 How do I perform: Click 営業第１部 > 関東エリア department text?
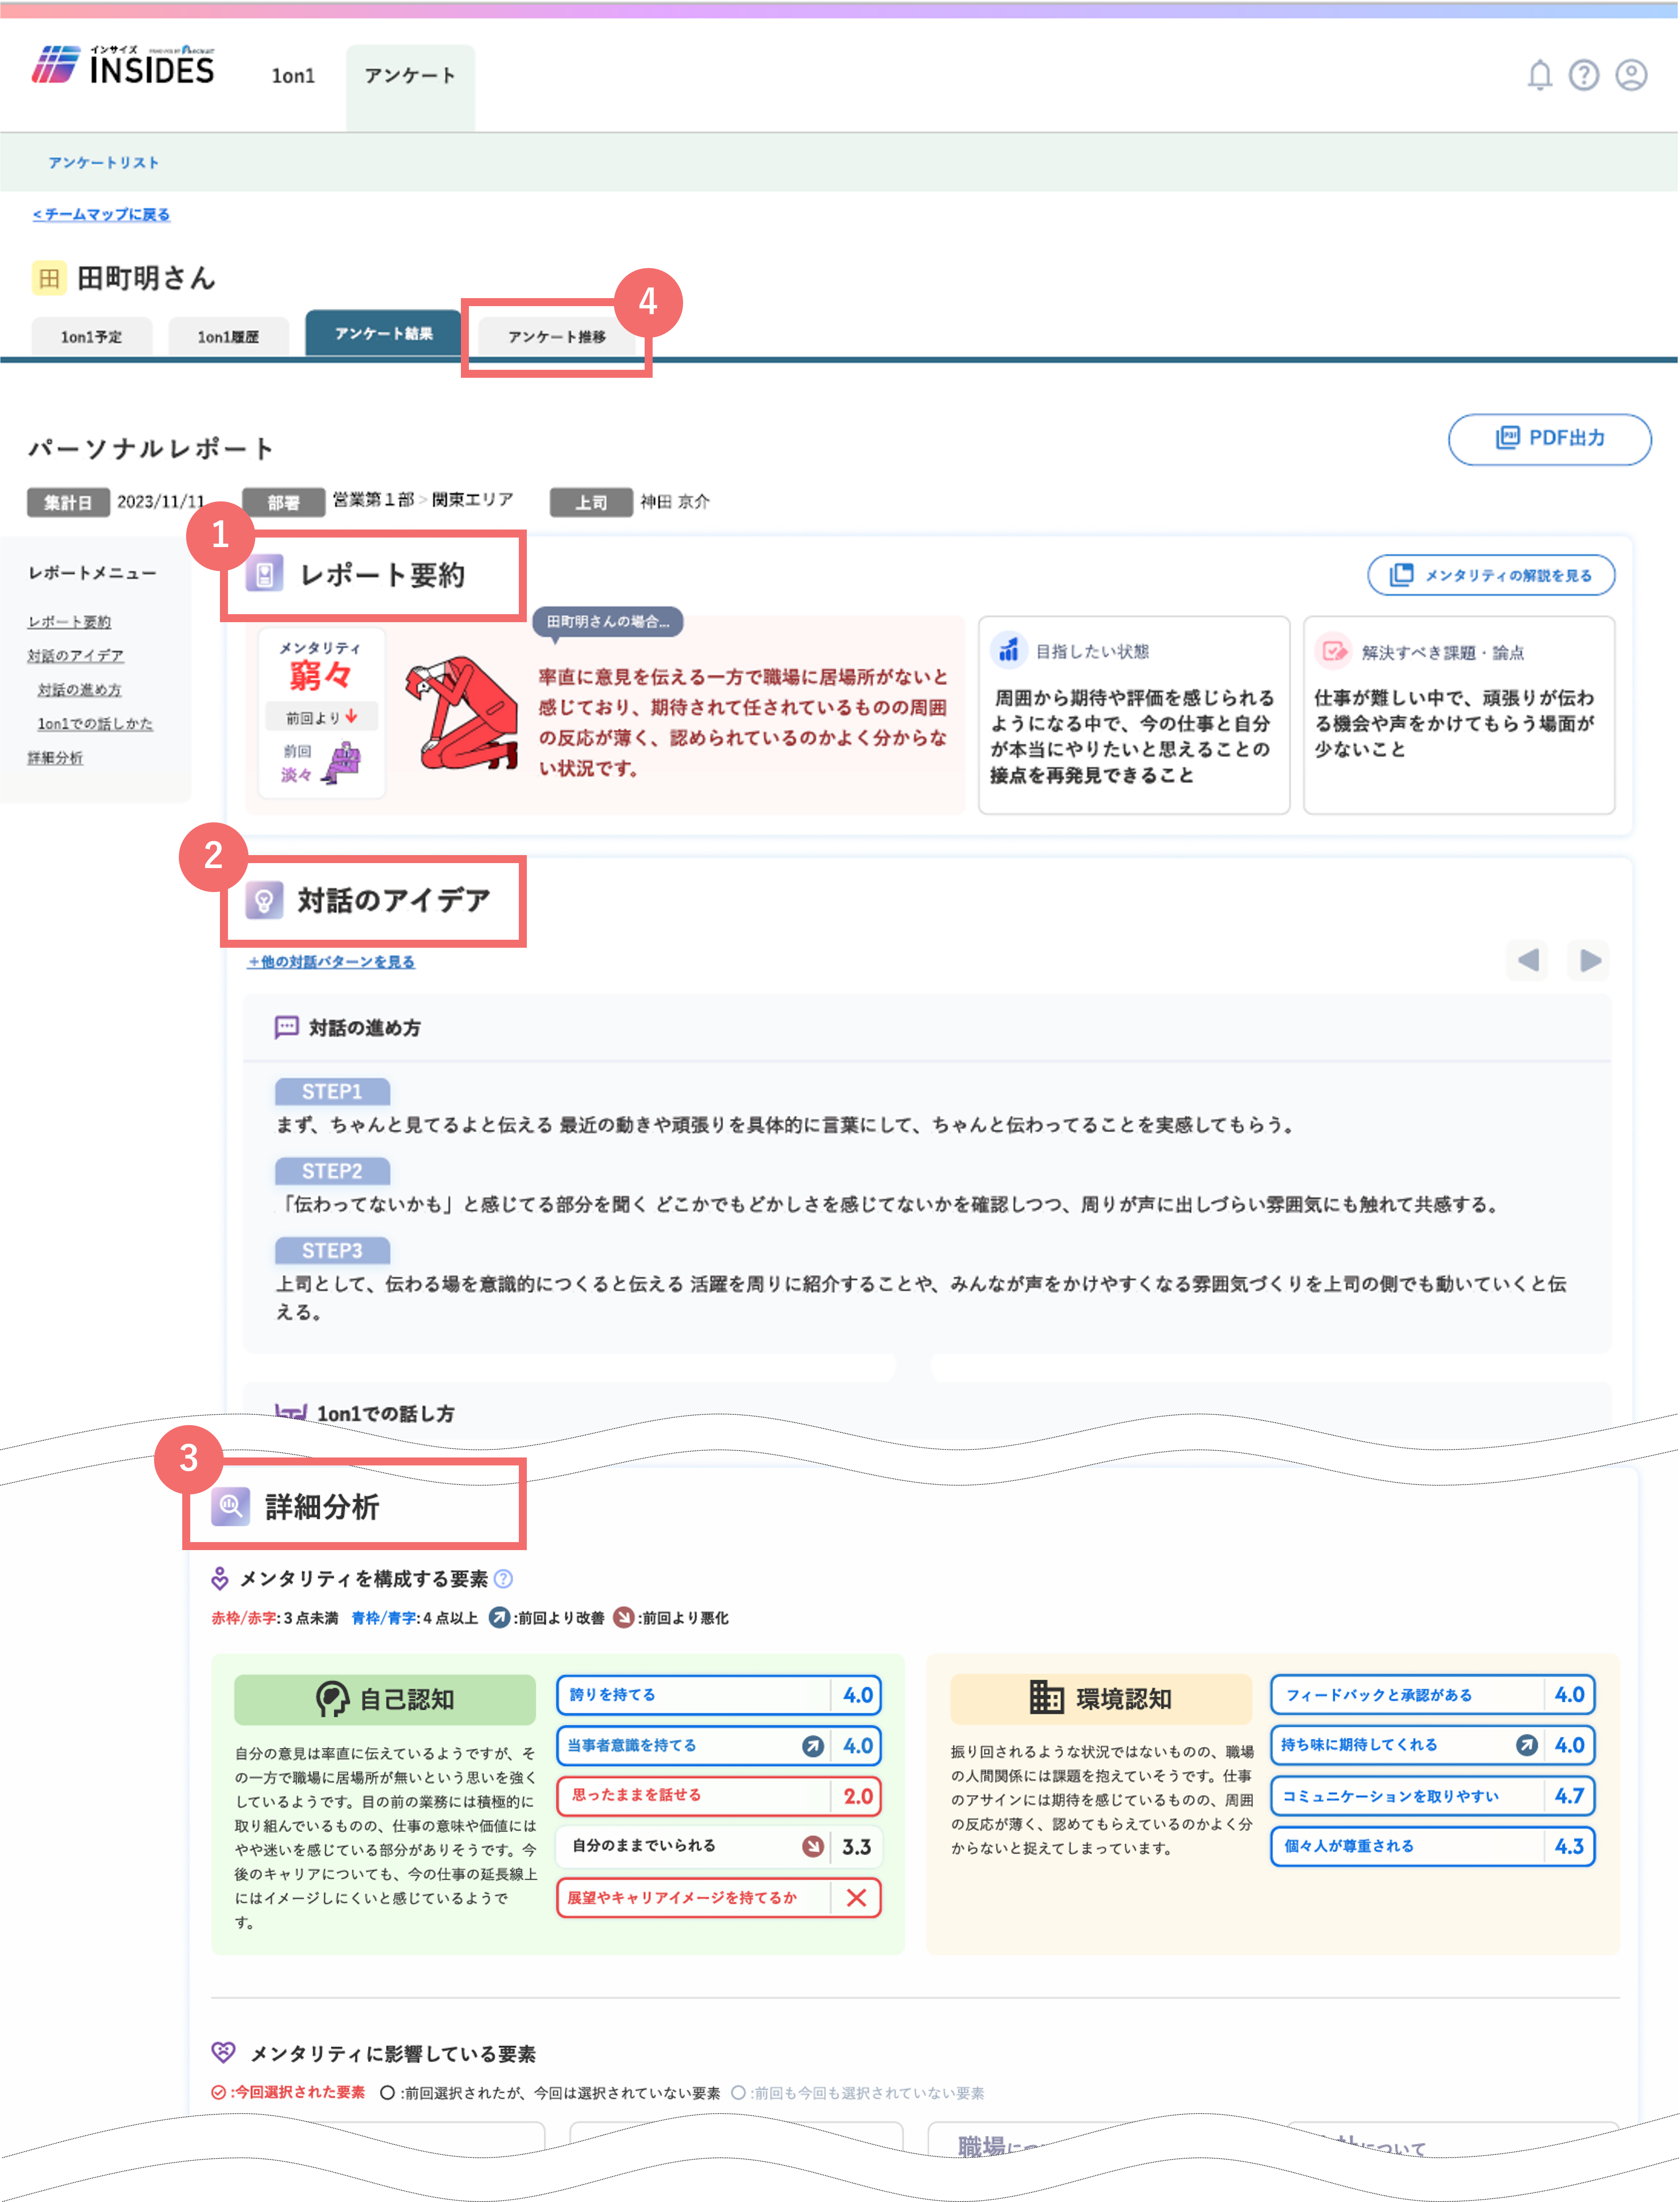coord(423,500)
